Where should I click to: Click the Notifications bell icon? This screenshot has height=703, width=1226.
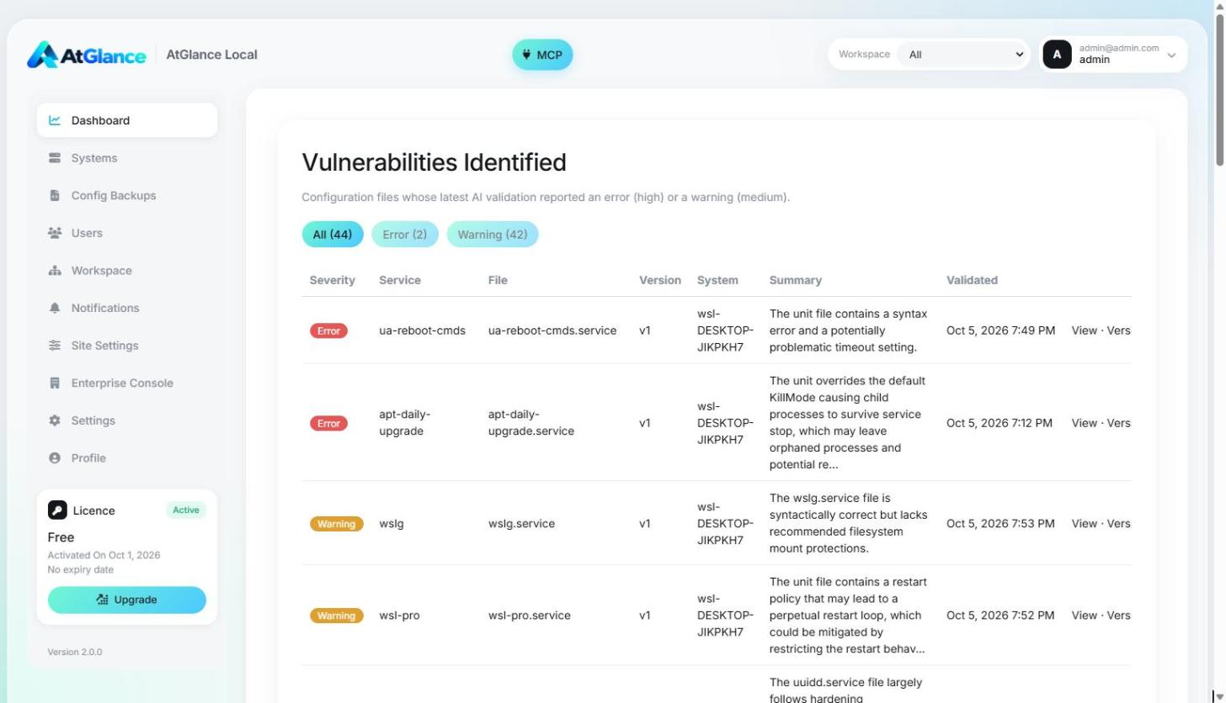55,308
